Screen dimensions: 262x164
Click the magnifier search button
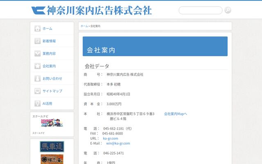tap(228, 10)
